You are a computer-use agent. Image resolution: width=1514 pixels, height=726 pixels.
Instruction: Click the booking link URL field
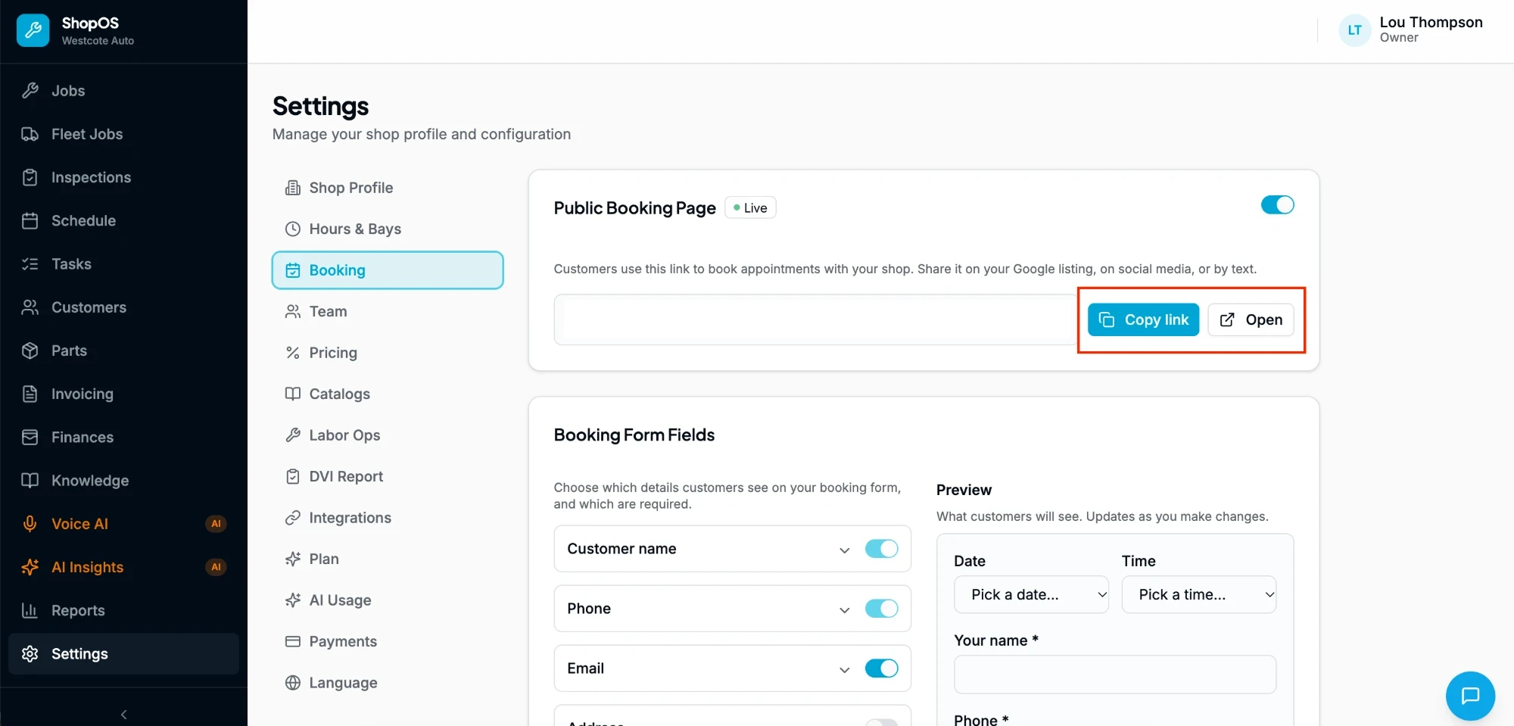(816, 319)
